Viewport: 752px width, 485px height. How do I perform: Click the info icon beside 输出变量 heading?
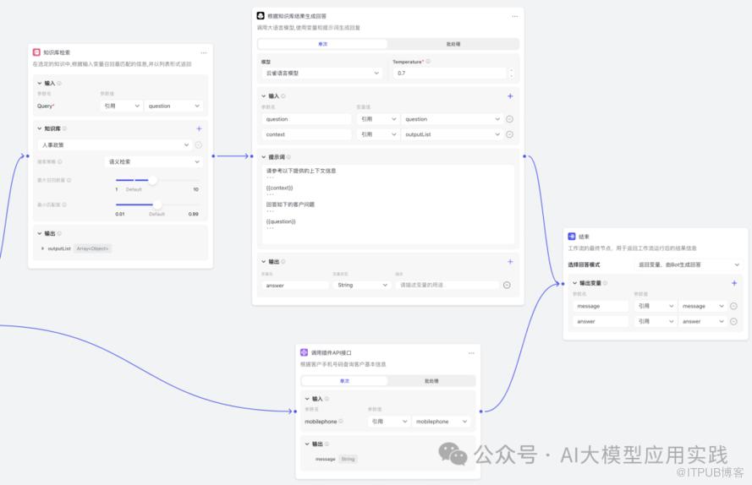(606, 283)
